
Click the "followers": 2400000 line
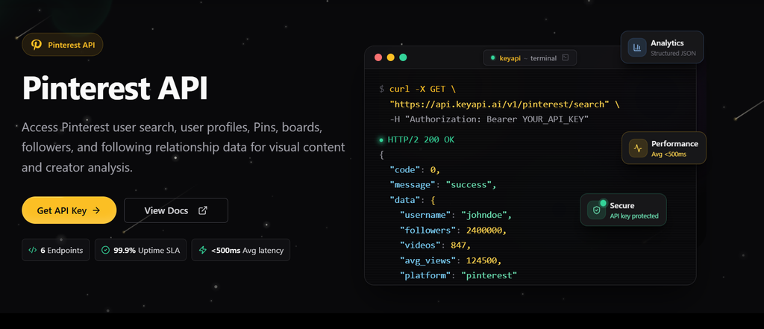[x=453, y=231]
